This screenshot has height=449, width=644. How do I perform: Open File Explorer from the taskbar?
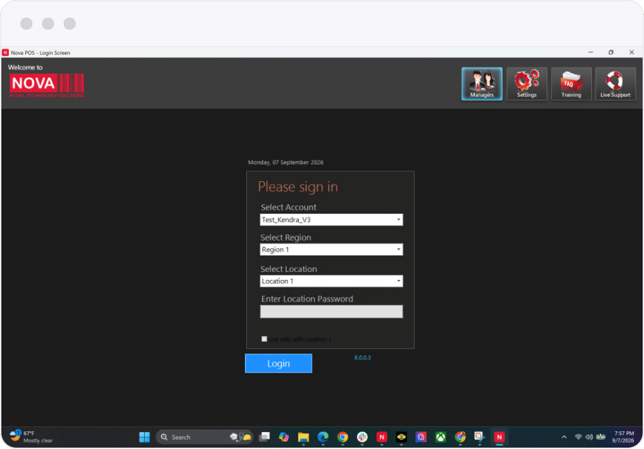pos(304,437)
